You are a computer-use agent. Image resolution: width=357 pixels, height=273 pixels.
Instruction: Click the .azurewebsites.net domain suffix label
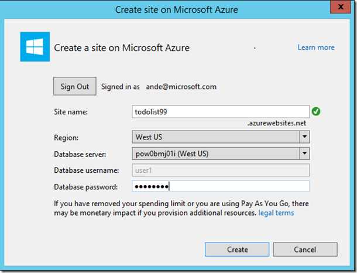[277, 123]
